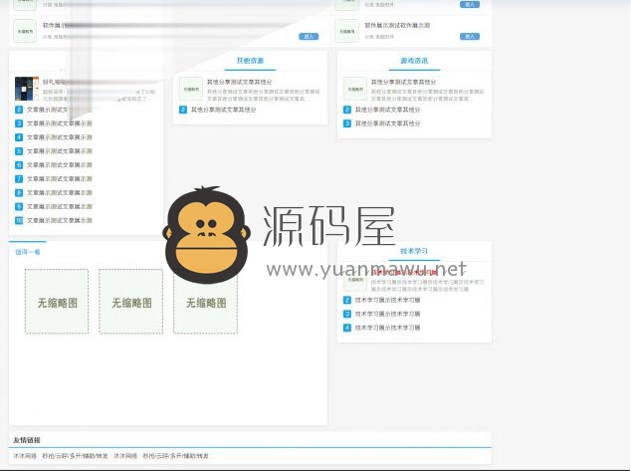631x471 pixels.
Task: Click the number 7 badge in the article list
Action: pos(19,178)
